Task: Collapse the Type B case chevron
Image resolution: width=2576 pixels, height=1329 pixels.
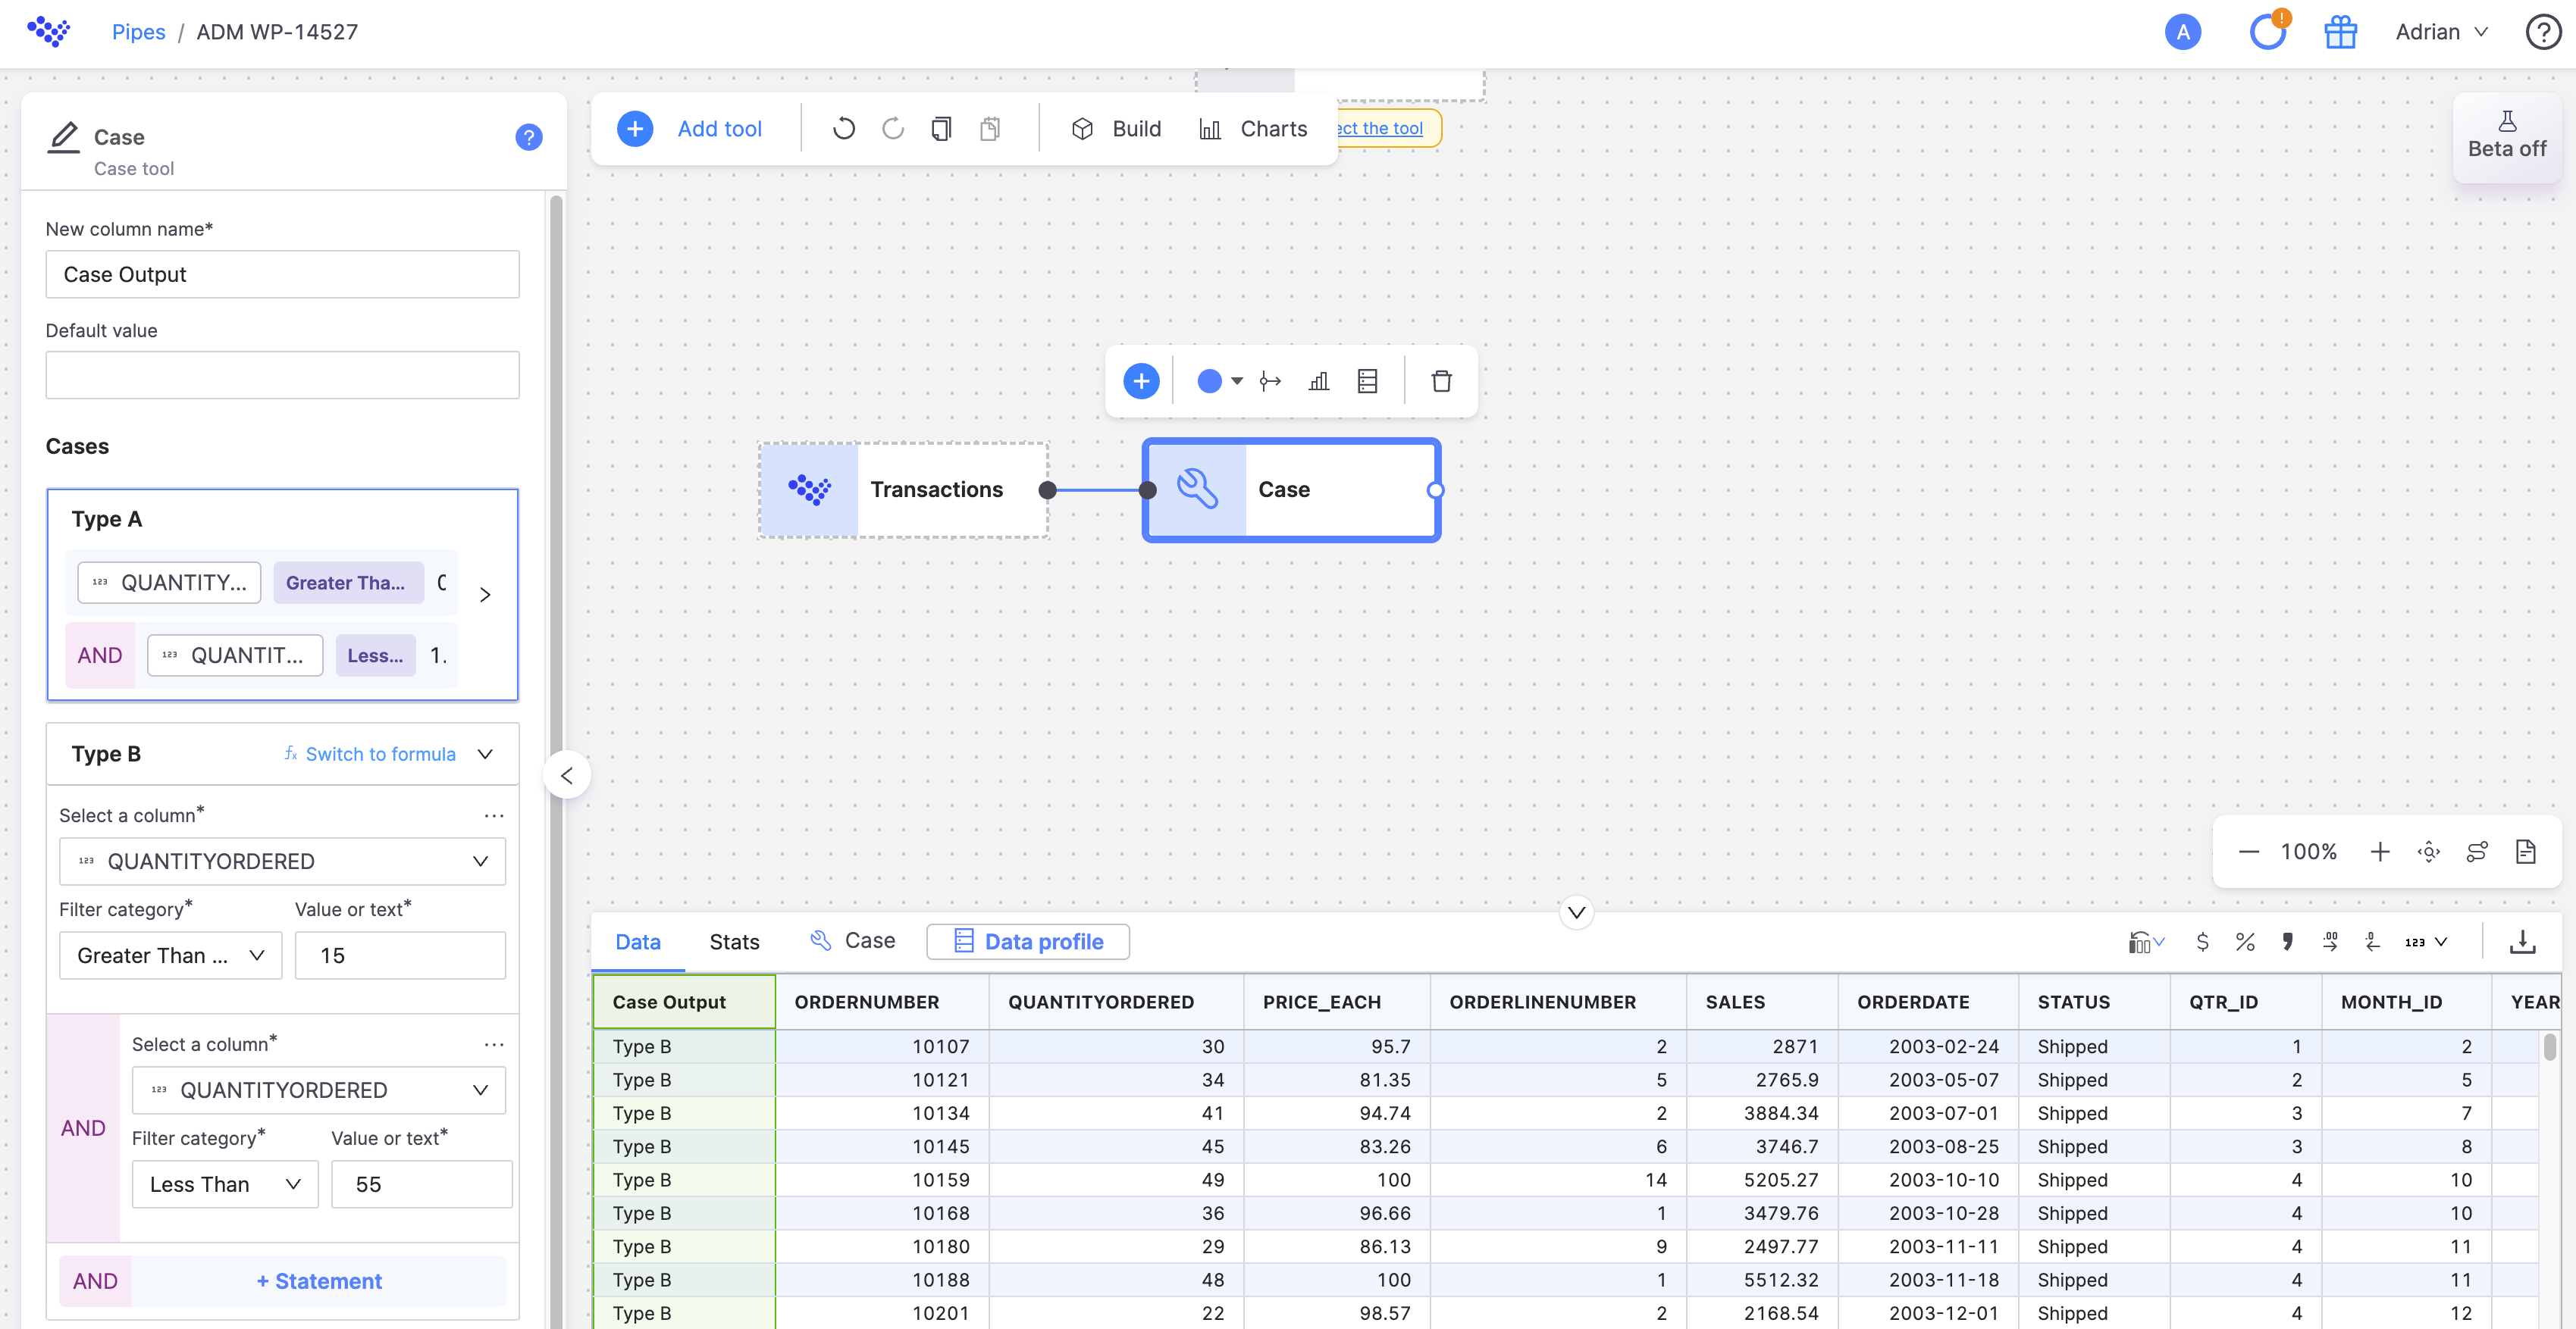Action: (x=485, y=753)
